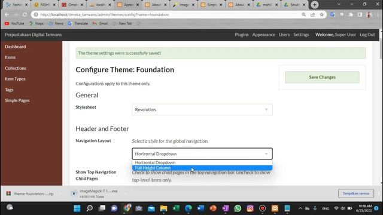Image resolution: width=383 pixels, height=215 pixels.
Task: Go to Item Types in sidebar
Action: (x=15, y=79)
